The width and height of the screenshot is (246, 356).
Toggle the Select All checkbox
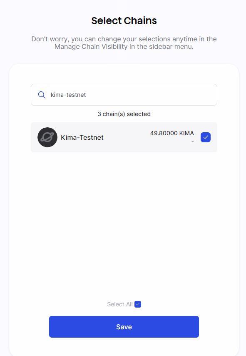click(138, 304)
